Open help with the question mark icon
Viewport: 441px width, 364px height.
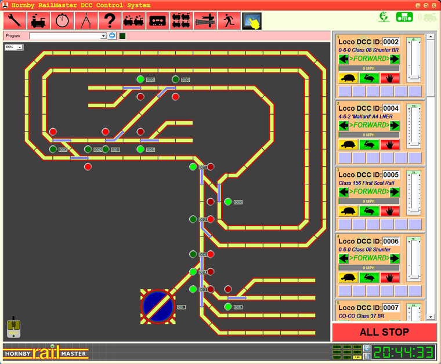[110, 21]
